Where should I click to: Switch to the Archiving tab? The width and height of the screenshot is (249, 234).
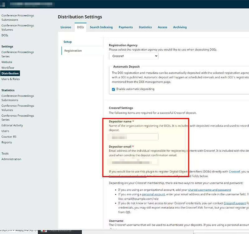click(180, 27)
